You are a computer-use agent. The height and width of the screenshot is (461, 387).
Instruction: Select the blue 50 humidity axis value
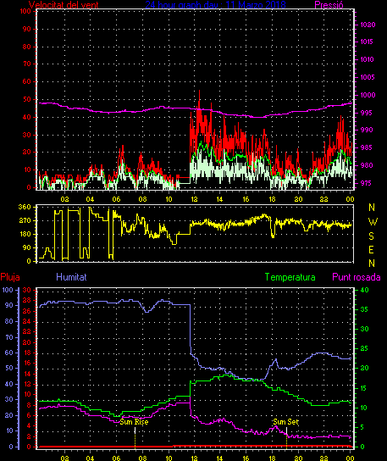click(9, 368)
